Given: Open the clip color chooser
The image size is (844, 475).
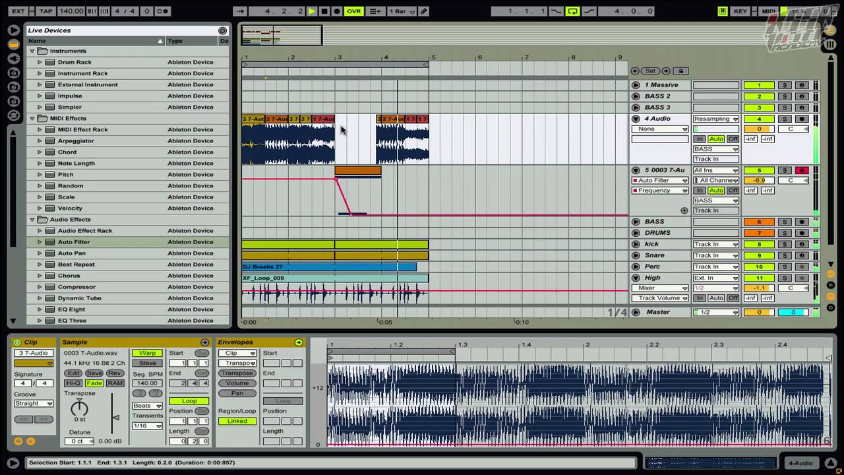Looking at the screenshot, I should click(x=34, y=364).
